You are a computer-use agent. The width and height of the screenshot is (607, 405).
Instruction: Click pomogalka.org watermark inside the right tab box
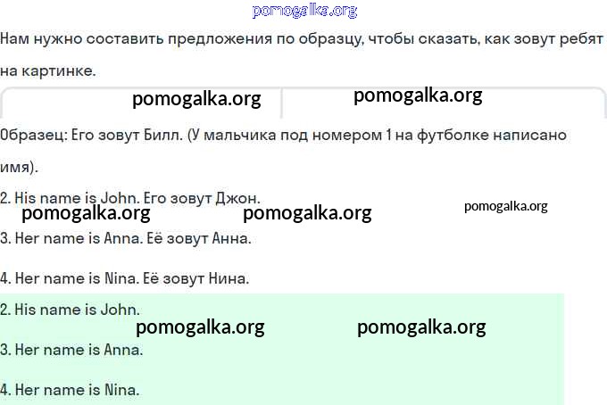click(418, 95)
